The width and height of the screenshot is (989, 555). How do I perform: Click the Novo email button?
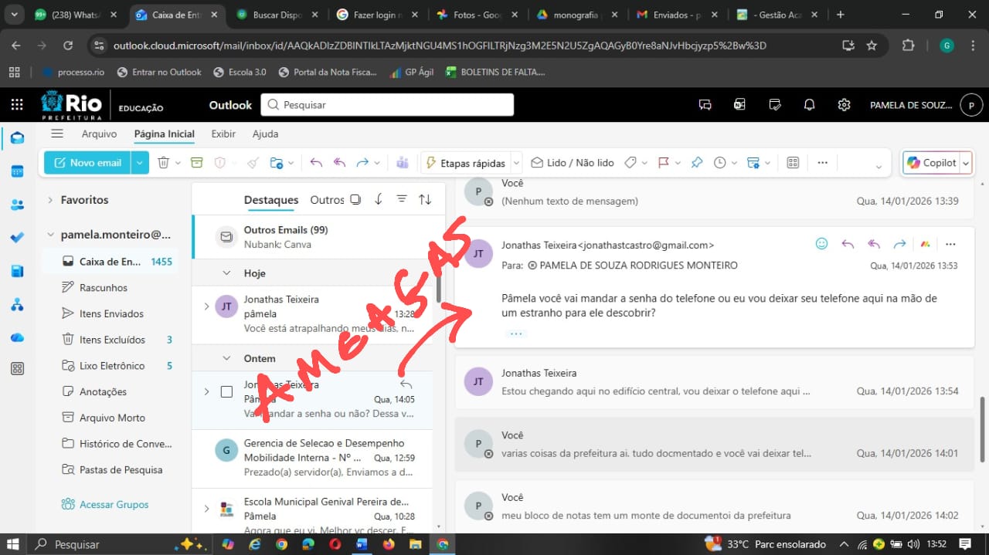coord(87,163)
